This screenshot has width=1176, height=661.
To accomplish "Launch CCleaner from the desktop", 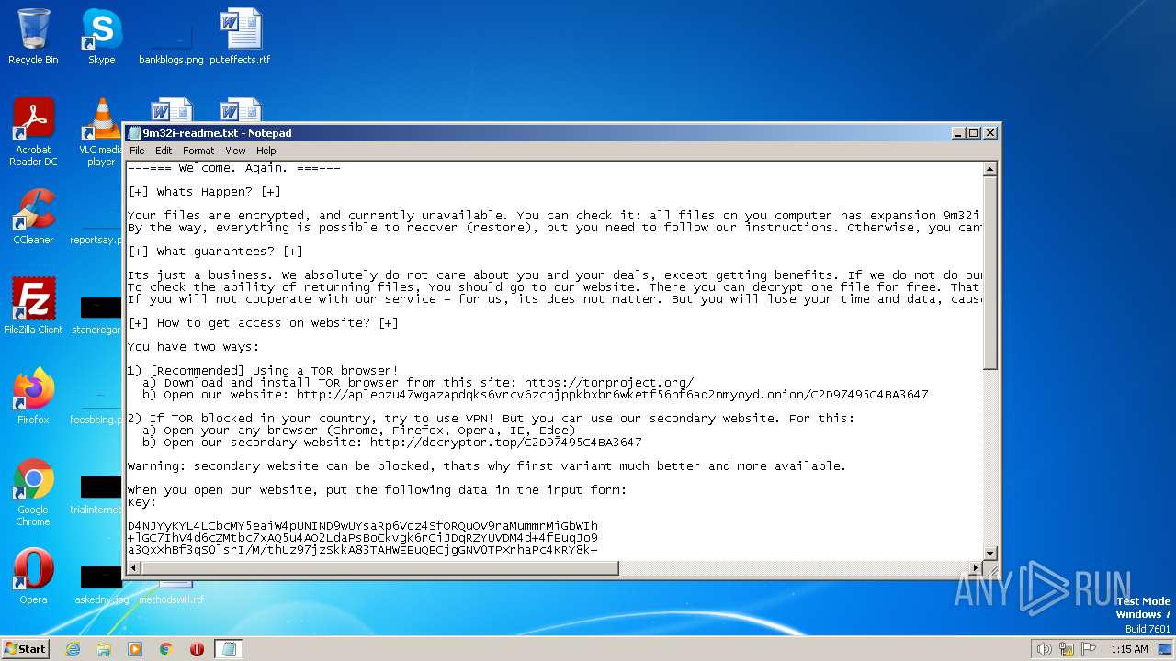I will 33,217.
